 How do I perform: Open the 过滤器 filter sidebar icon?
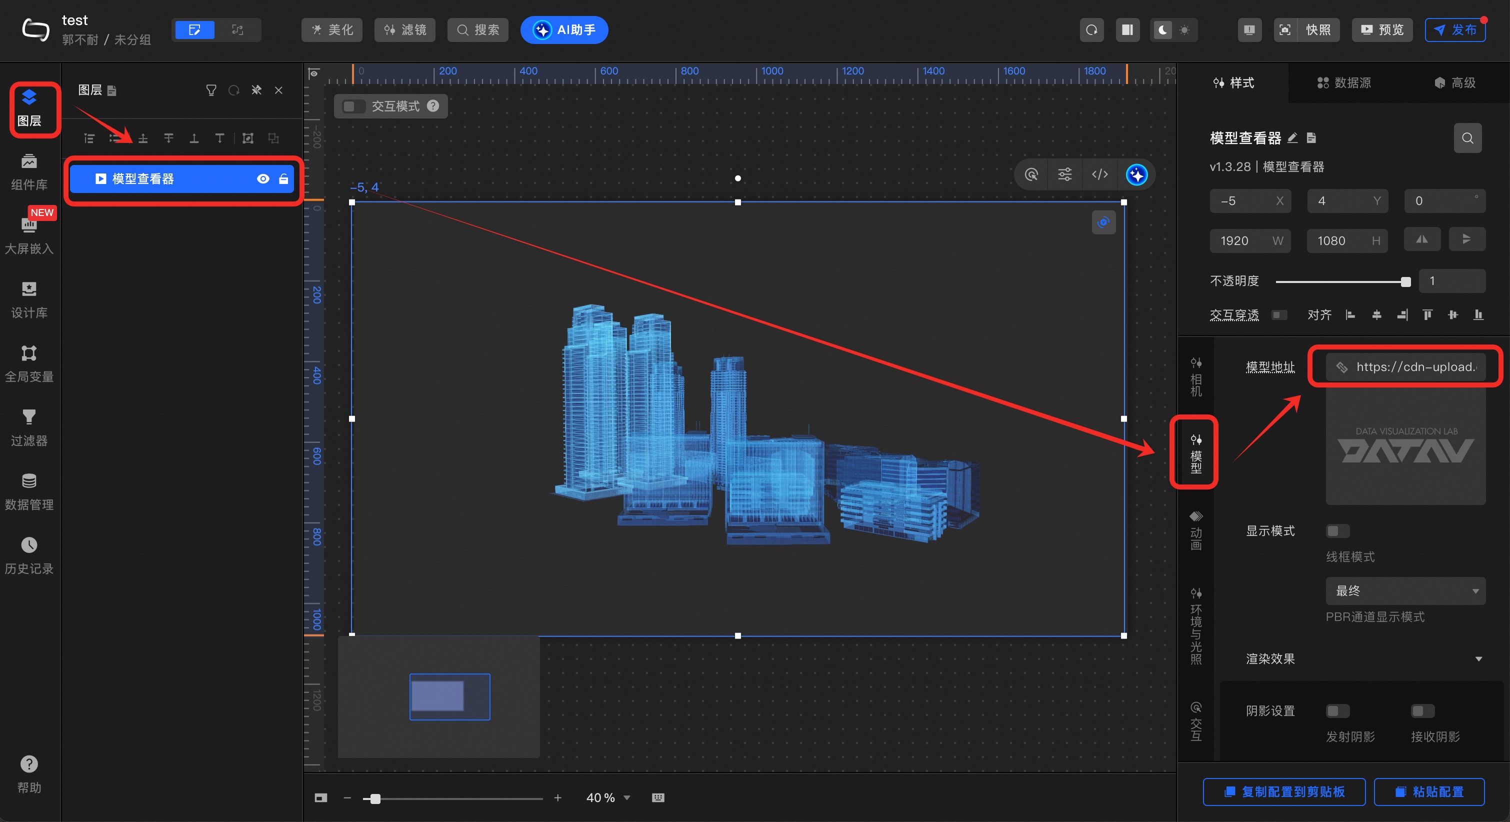tap(28, 427)
